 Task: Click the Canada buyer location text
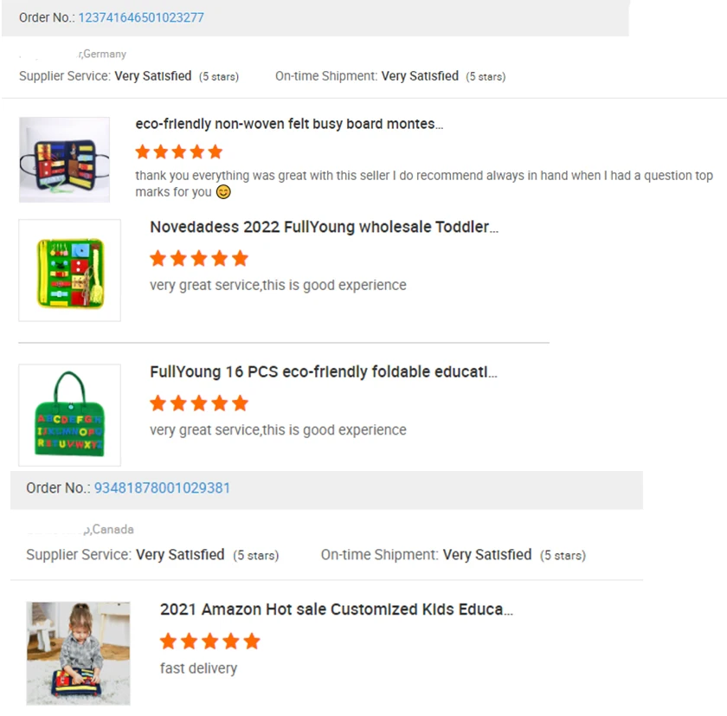point(111,529)
